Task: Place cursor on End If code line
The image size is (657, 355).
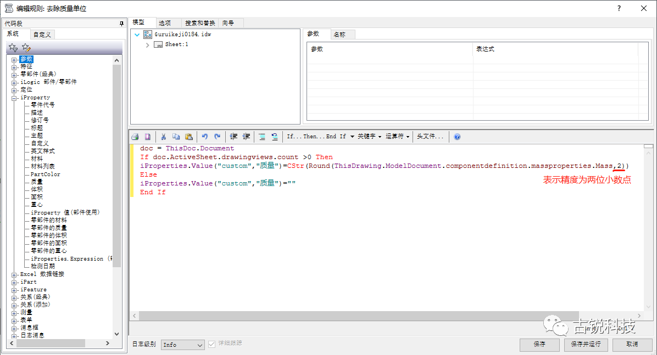Action: click(153, 192)
